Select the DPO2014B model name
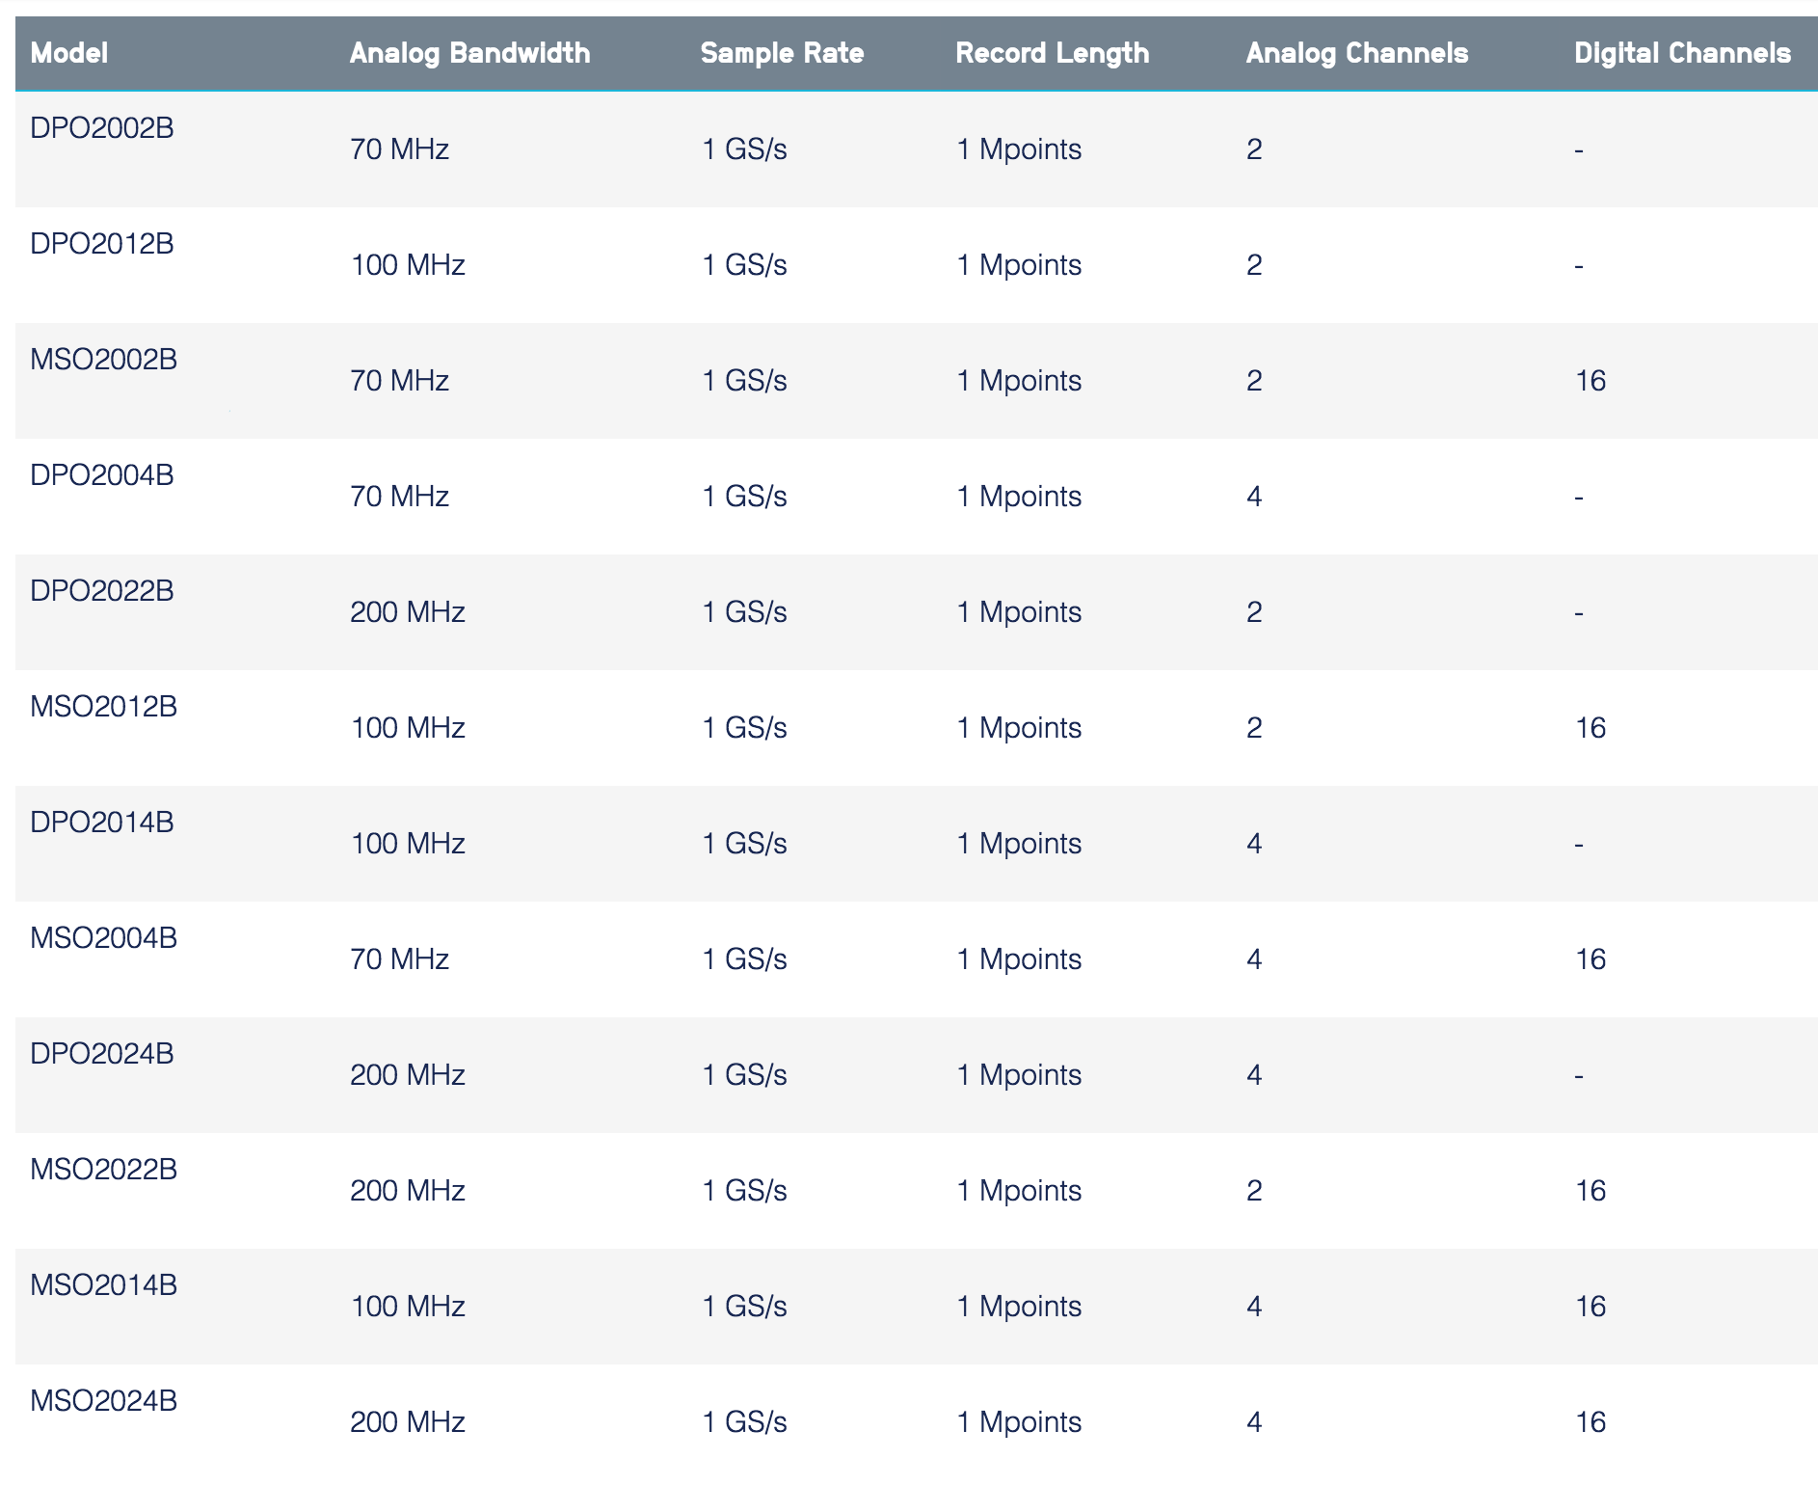1818x1485 pixels. pos(102,823)
